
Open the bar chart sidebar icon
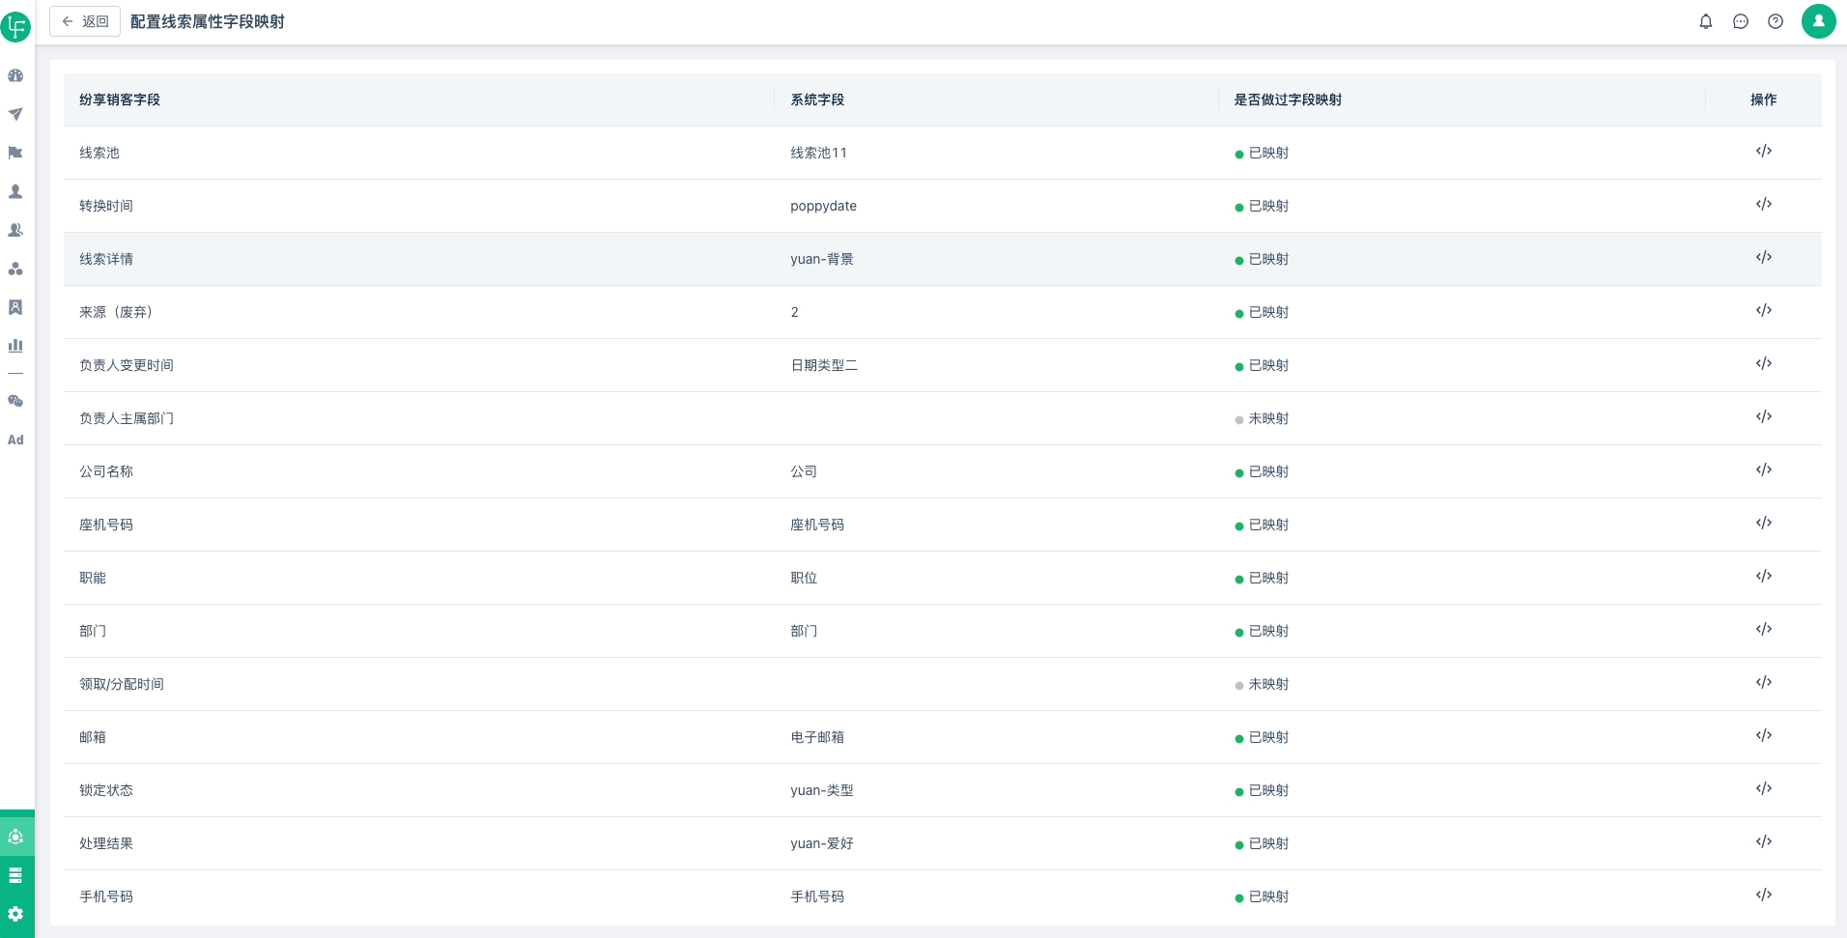coord(15,345)
